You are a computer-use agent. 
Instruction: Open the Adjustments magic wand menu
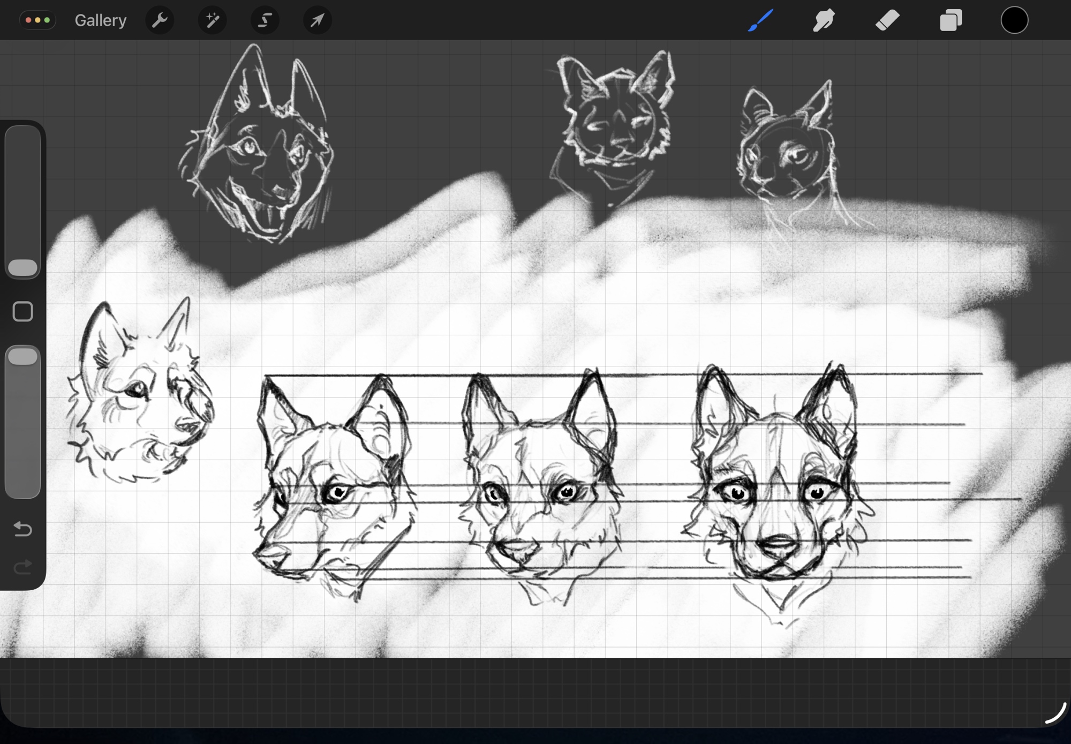(x=212, y=20)
